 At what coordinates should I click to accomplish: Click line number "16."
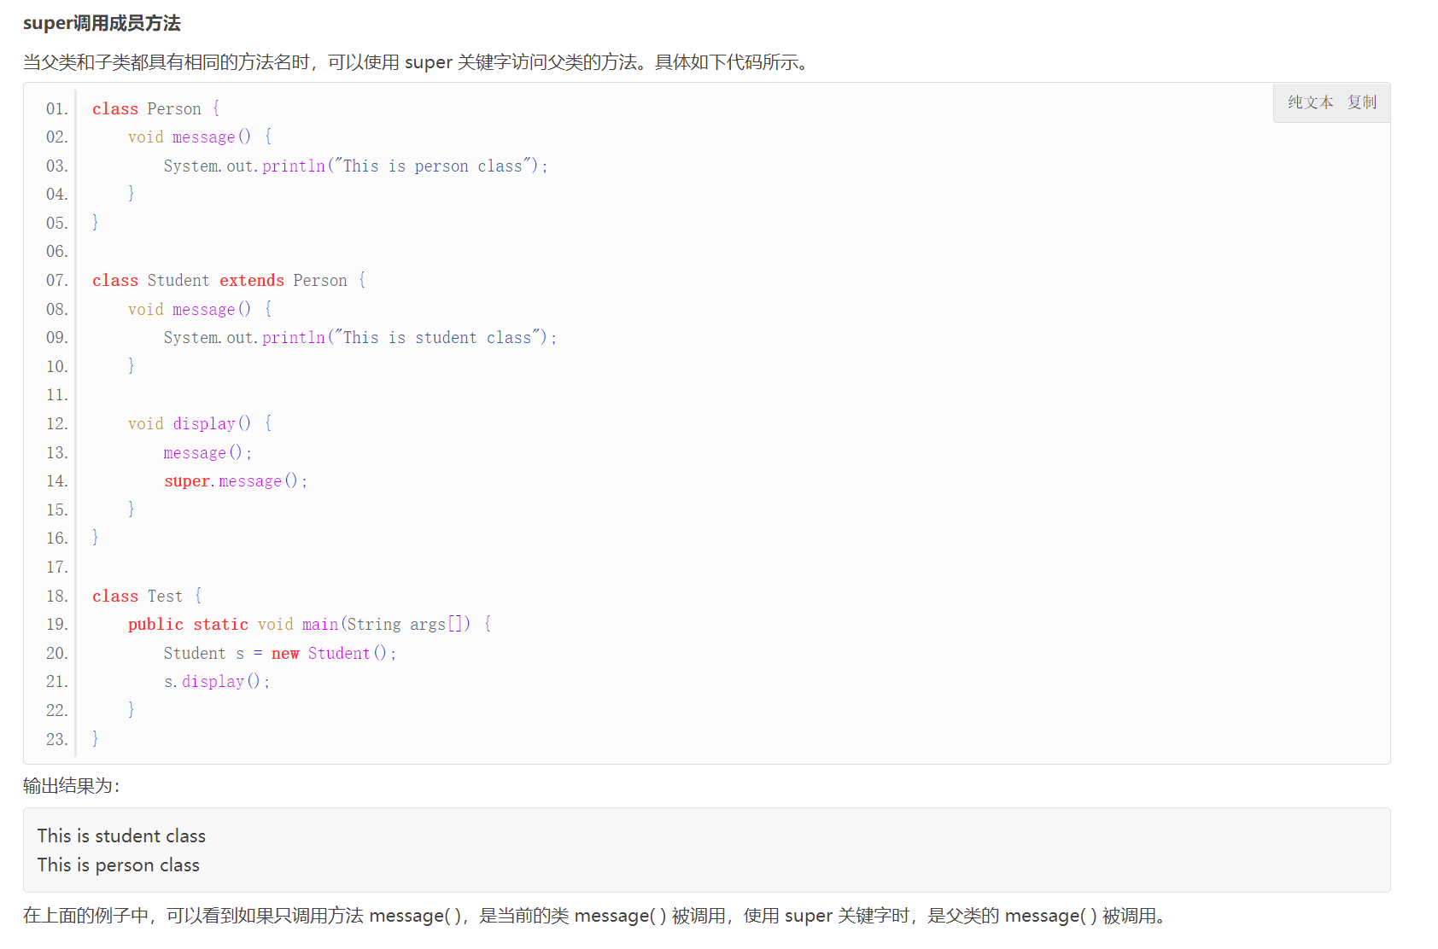coord(57,538)
